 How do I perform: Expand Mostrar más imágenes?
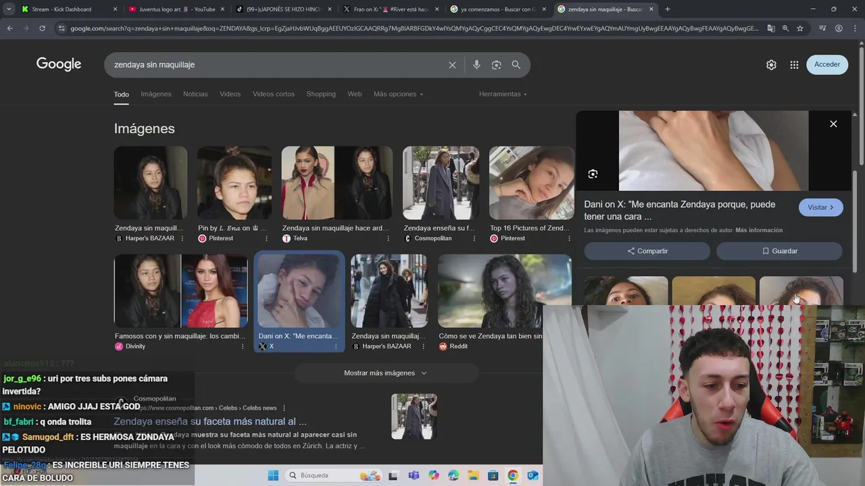coord(386,373)
